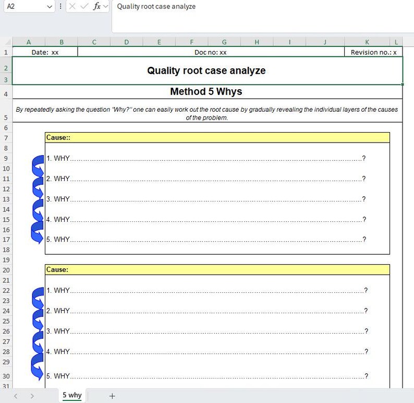
Task: Click the yellow 'Cause::' cell in row 7
Action: 217,137
